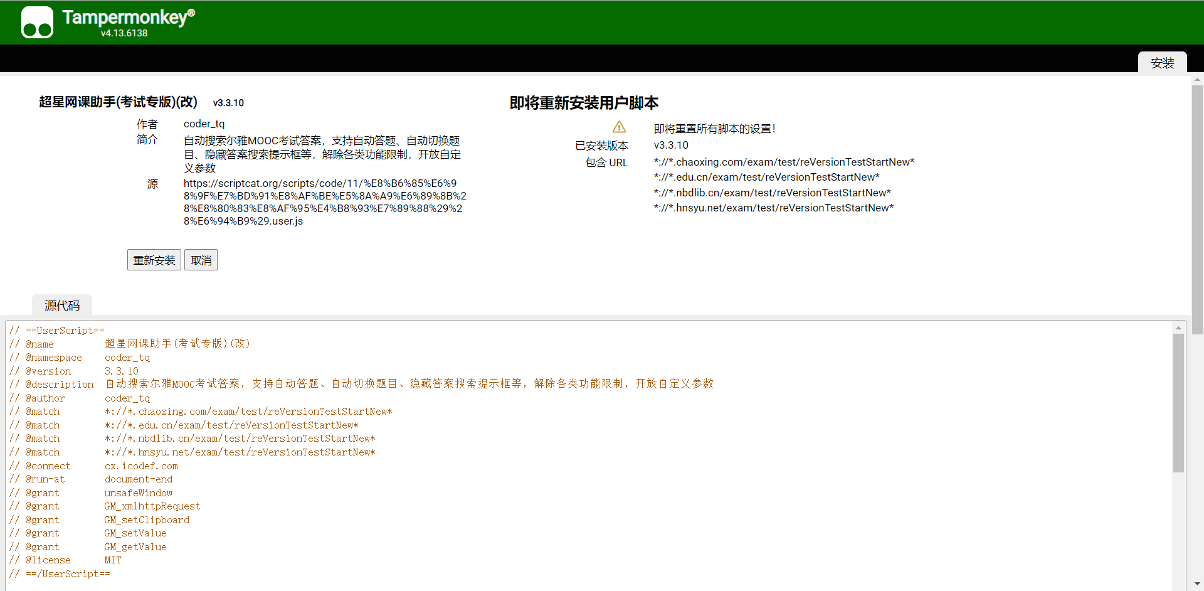Click the *.edu.cn include URL in details

(x=766, y=177)
